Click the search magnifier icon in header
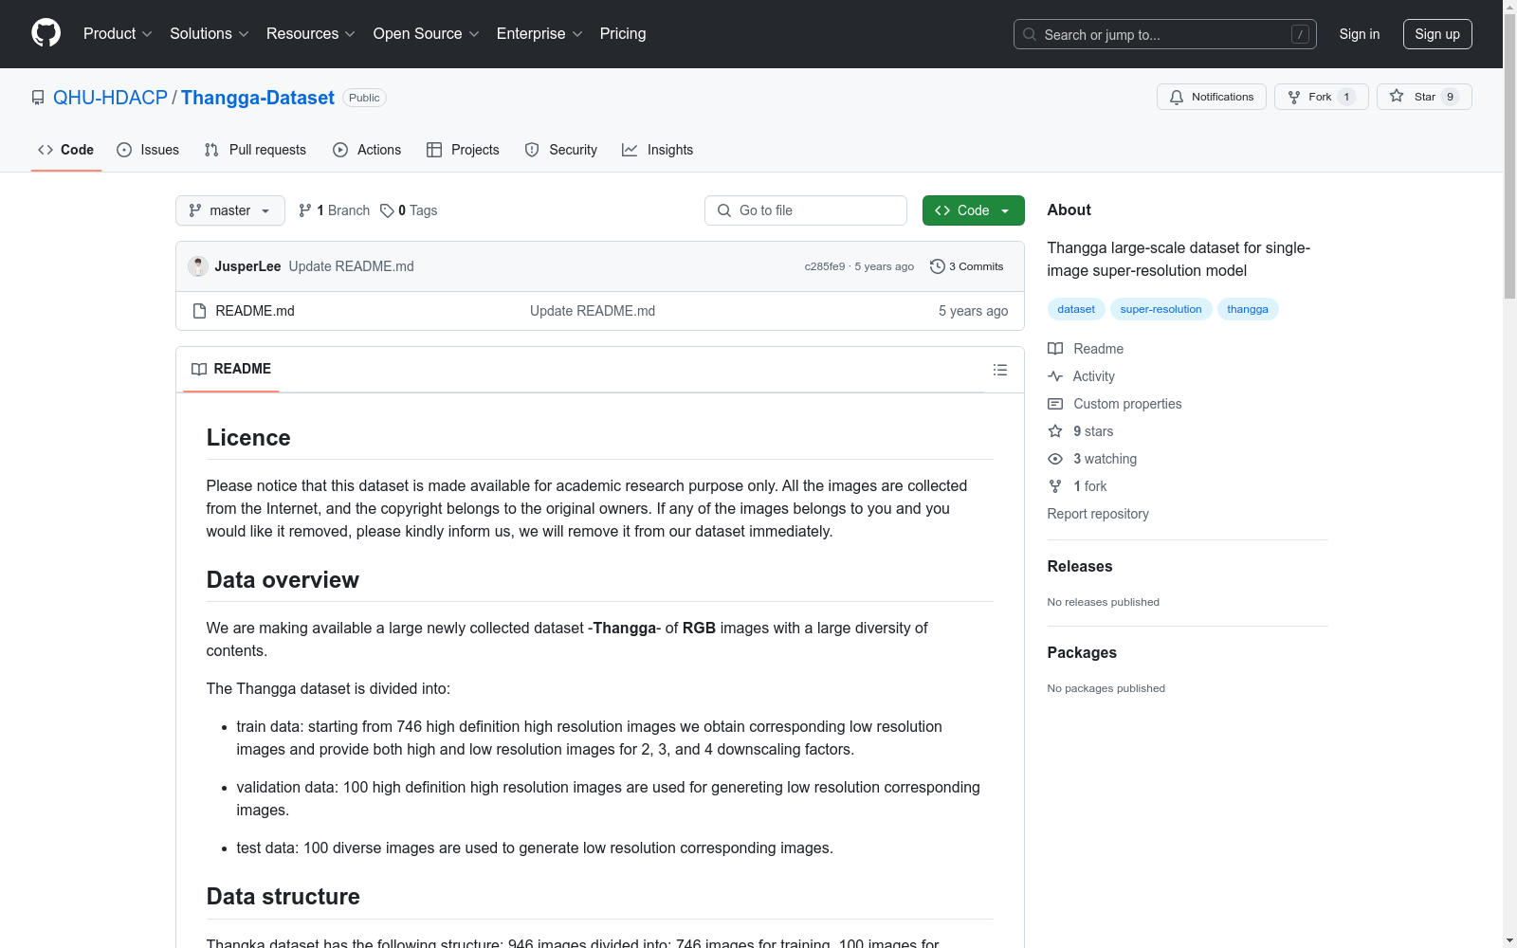The width and height of the screenshot is (1517, 948). (1030, 34)
